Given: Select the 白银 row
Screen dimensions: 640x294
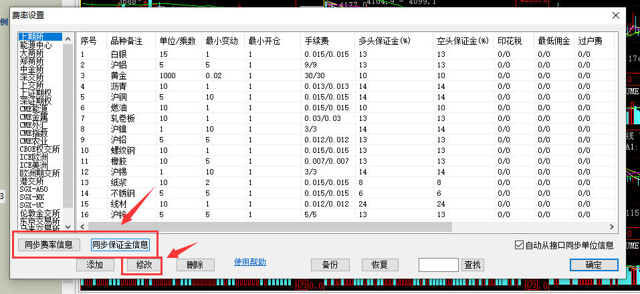Looking at the screenshot, I should pos(346,54).
